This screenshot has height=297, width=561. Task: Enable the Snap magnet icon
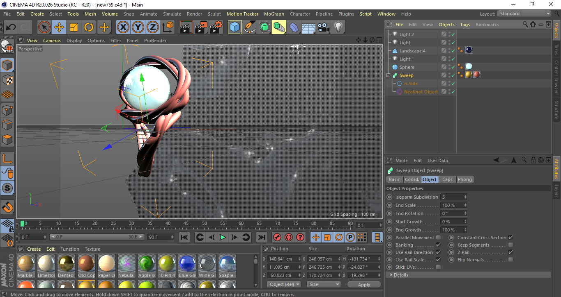tap(7, 207)
